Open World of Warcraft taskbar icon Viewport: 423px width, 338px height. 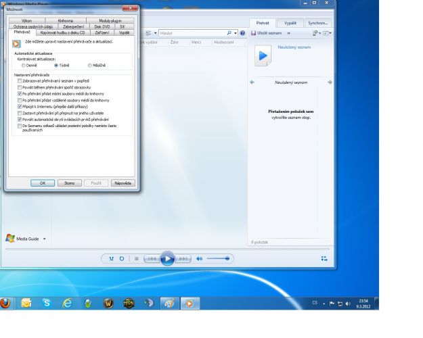pos(108,304)
